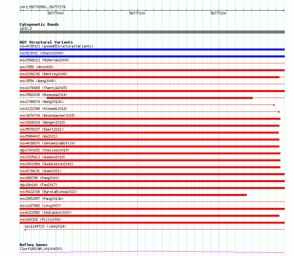Click the red bar of nsv5422038
The width and height of the screenshot is (294, 256).
coord(133,195)
